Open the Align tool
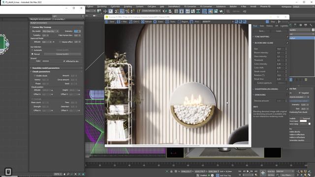The image size is (315, 177). (x=170, y=11)
